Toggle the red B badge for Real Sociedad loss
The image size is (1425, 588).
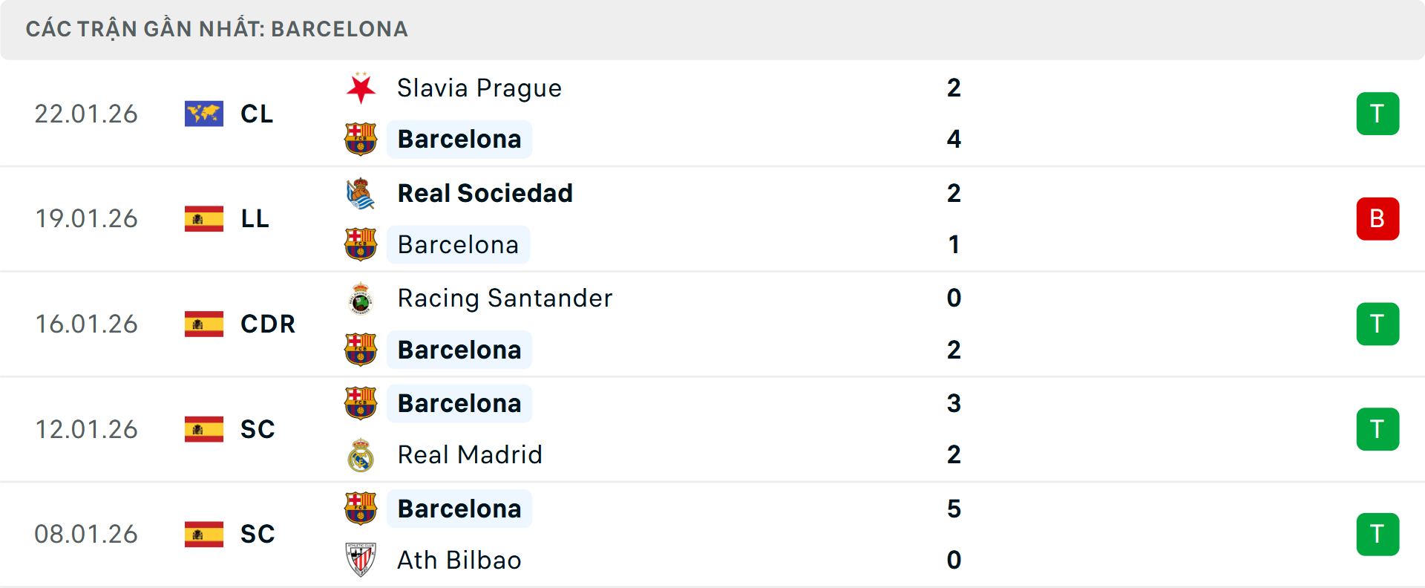pyautogui.click(x=1378, y=218)
